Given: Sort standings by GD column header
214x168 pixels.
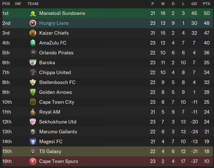Looking at the screenshot, I should pyautogui.click(x=194, y=4).
